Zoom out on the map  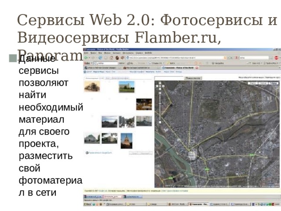point(160,122)
